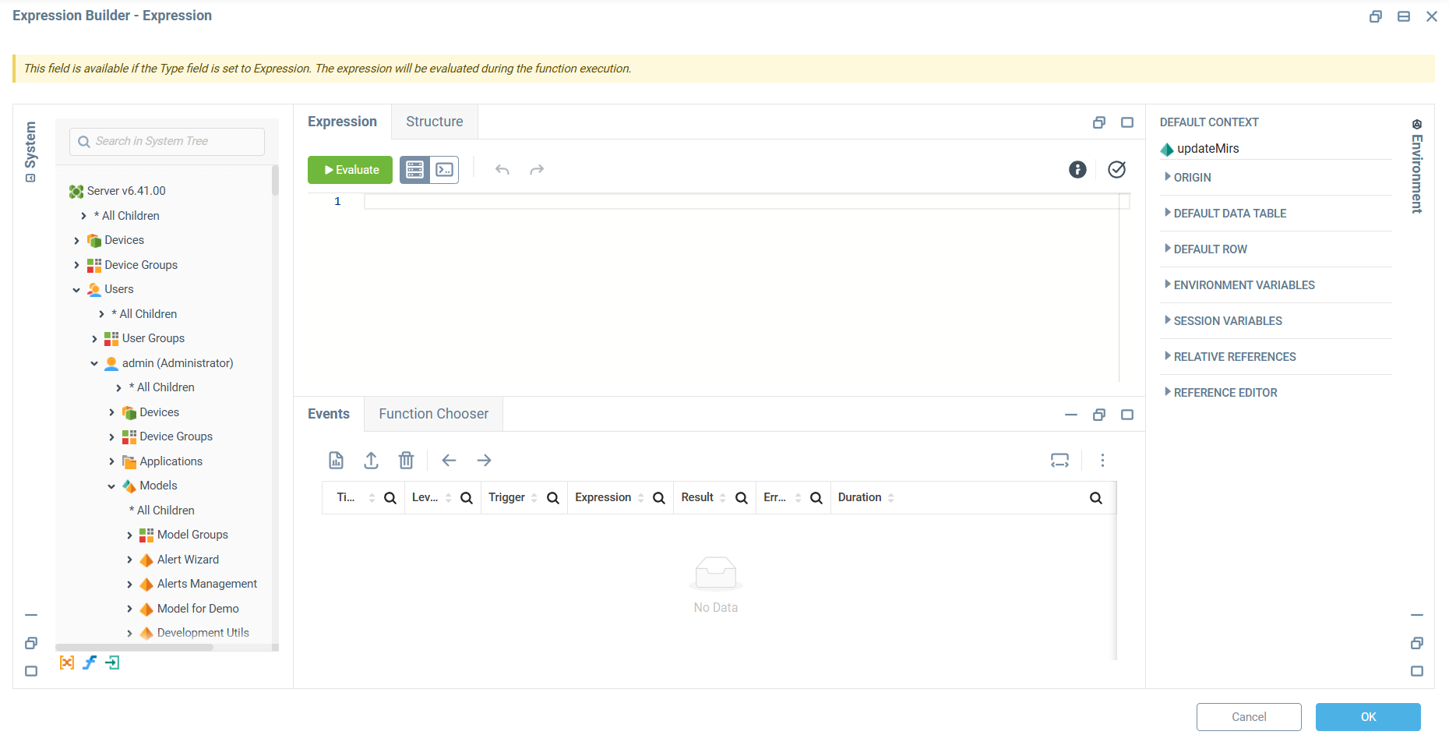Click the fit-columns width icon in Events
Image resolution: width=1449 pixels, height=742 pixels.
[1060, 461]
